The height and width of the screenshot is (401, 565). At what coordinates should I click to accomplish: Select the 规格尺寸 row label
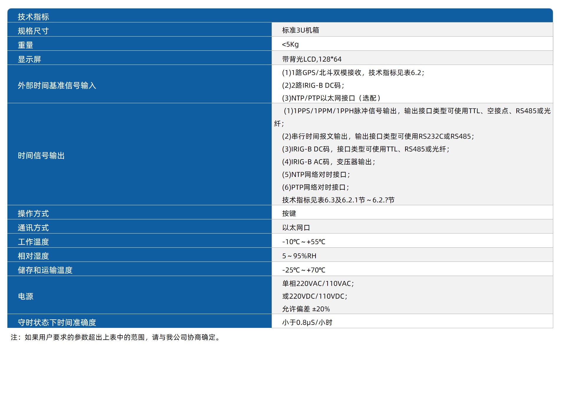33,31
